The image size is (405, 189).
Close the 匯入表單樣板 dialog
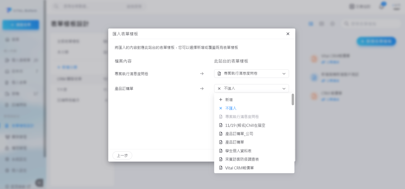click(x=288, y=34)
